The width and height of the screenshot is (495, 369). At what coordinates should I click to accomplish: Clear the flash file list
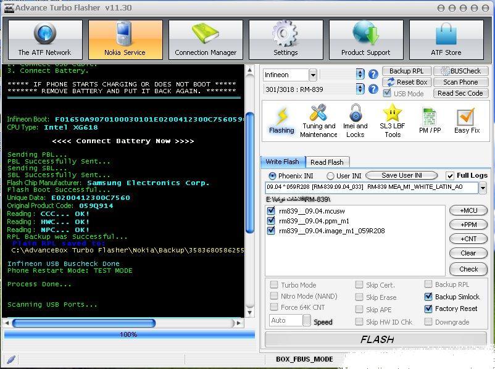coord(468,253)
